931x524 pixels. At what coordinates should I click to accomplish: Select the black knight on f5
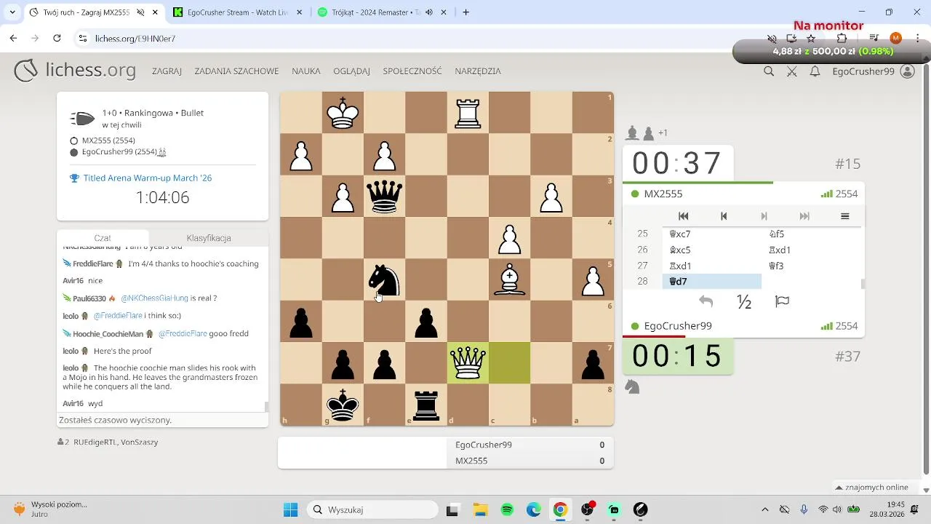point(384,279)
